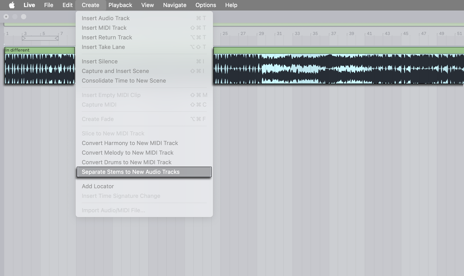
Task: Select "Separate Stems to New Audio Tracks"
Action: pos(131,172)
